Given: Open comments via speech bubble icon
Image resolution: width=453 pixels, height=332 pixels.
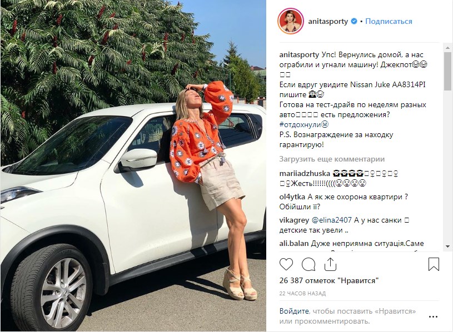Looking at the screenshot, I should pos(308,264).
